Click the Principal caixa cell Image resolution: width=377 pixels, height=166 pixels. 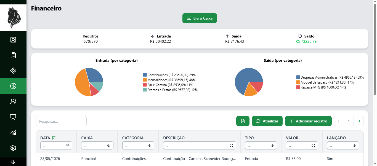pyautogui.click(x=89, y=159)
